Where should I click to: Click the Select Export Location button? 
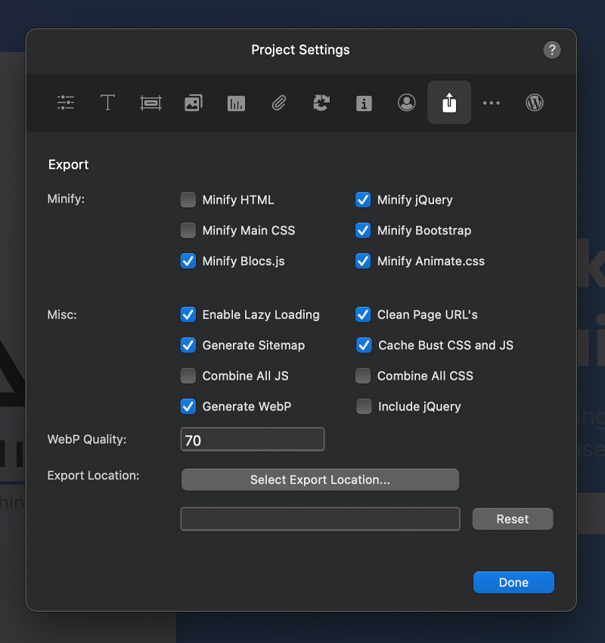coord(320,480)
